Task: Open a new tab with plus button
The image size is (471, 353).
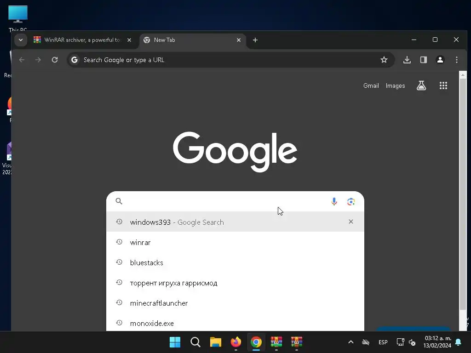Action: pos(255,40)
